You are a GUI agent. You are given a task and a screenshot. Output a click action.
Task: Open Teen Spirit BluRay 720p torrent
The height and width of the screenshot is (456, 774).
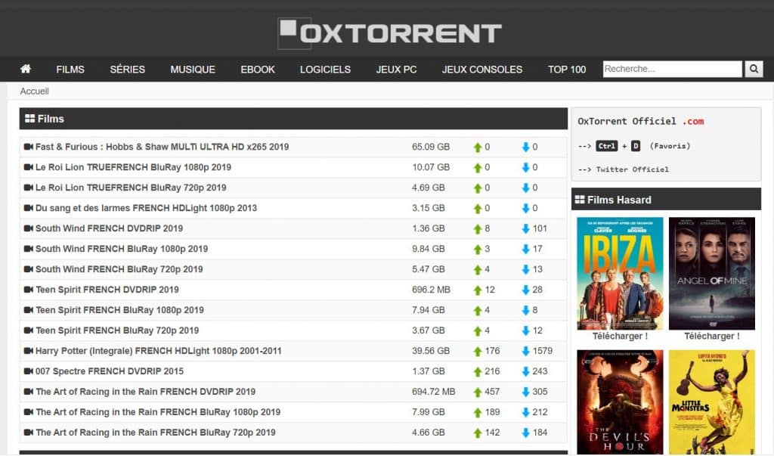tap(117, 330)
